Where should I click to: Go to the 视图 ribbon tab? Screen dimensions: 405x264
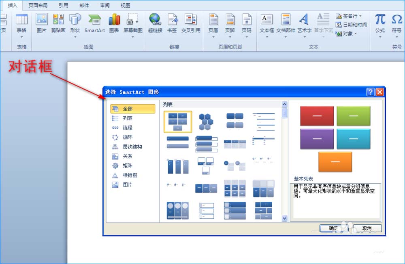(x=125, y=5)
